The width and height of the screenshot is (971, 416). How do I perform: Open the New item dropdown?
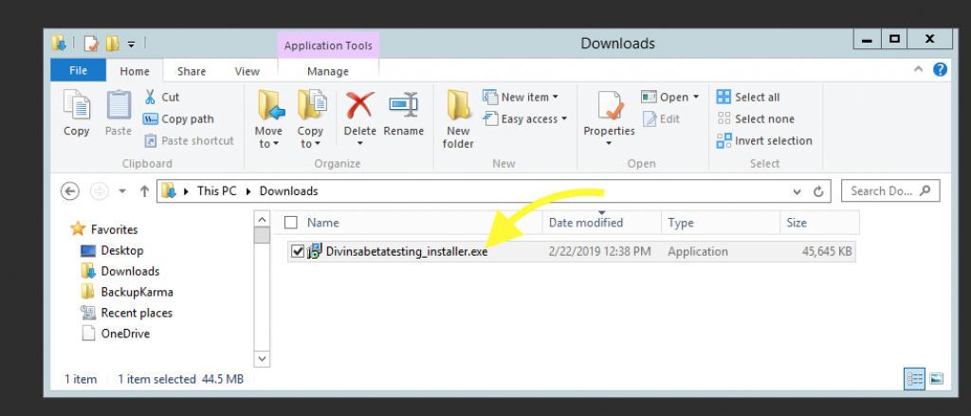(521, 98)
